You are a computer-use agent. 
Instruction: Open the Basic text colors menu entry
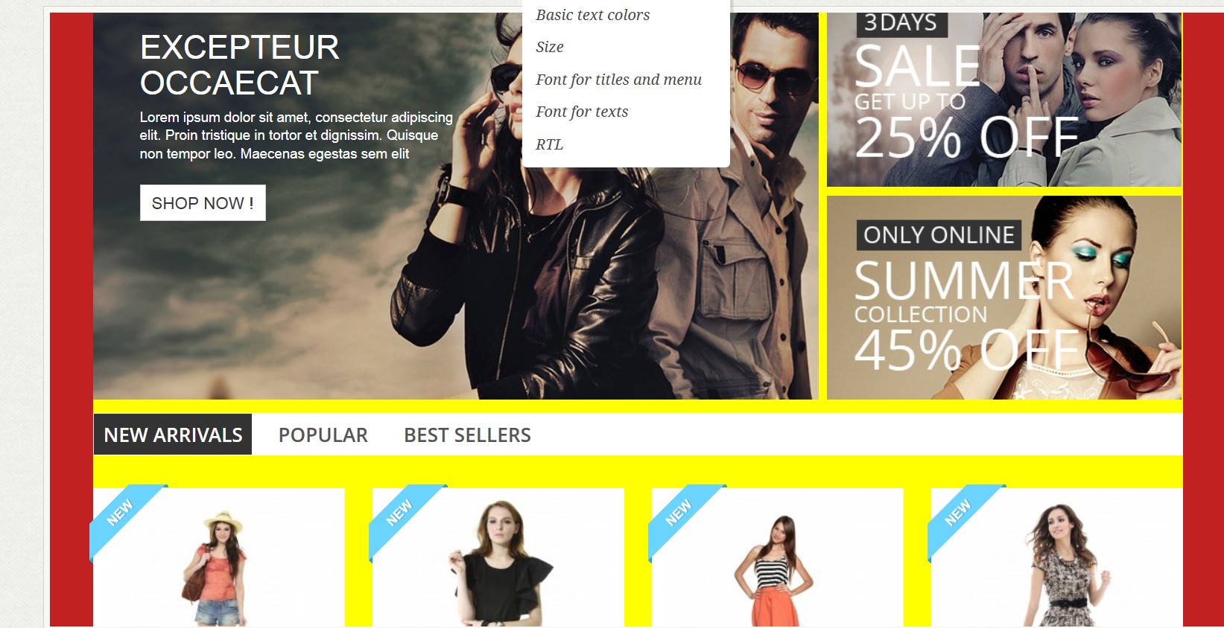(593, 15)
